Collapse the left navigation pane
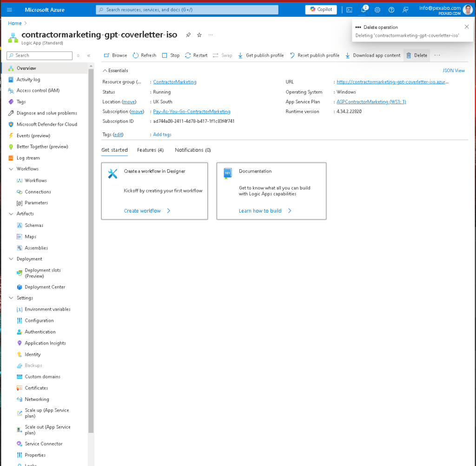 [x=89, y=56]
